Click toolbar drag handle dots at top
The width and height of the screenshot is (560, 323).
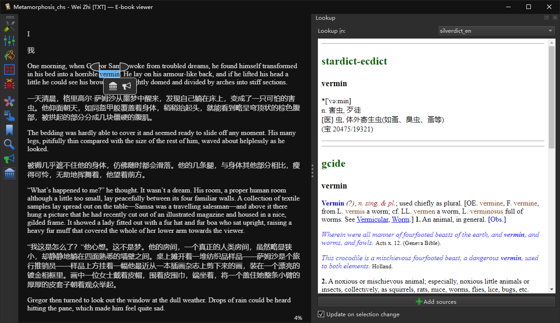[9, 17]
